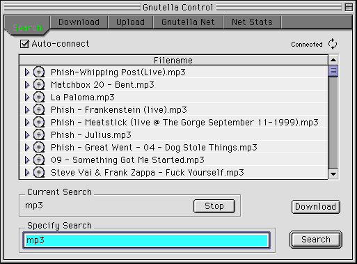Select Phish - Frankenstein (live).mp3 filename
This screenshot has height=264, width=357.
(x=119, y=110)
